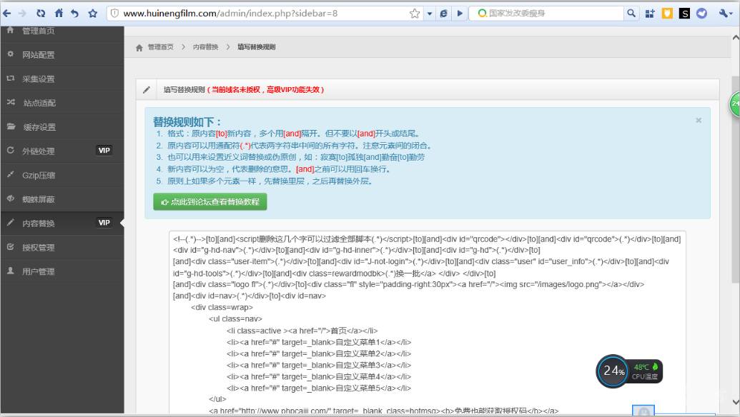Open 外链处理 in the sidebar
The width and height of the screenshot is (740, 417).
pyautogui.click(x=61, y=151)
